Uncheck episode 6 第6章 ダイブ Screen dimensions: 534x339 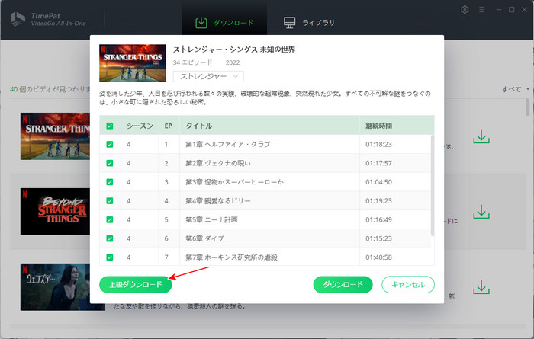(110, 238)
